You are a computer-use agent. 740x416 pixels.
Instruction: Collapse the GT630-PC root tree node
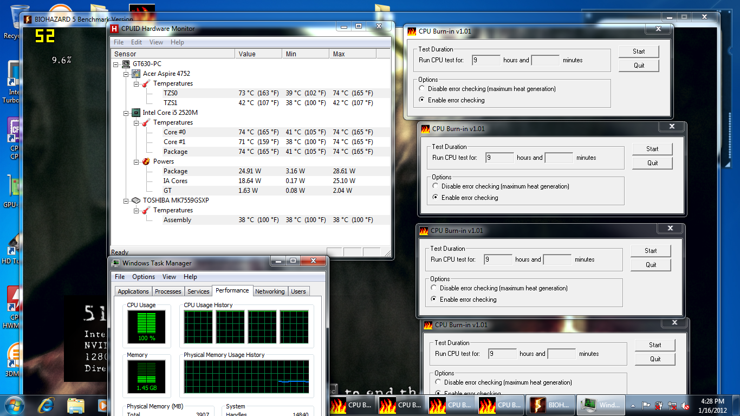(x=116, y=64)
